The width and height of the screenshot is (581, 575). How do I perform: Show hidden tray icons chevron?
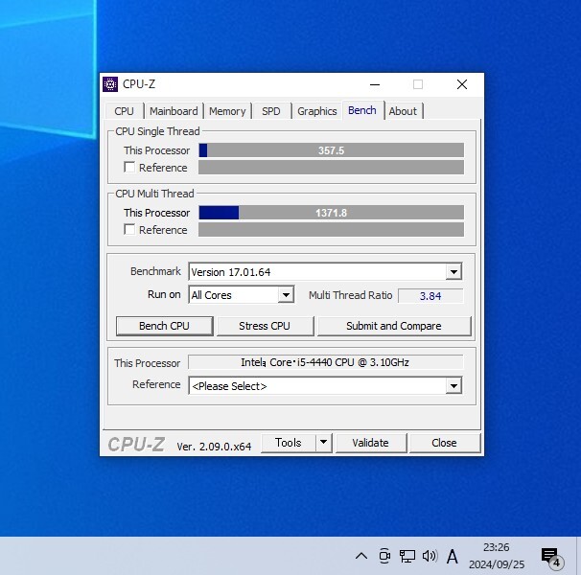pos(361,556)
